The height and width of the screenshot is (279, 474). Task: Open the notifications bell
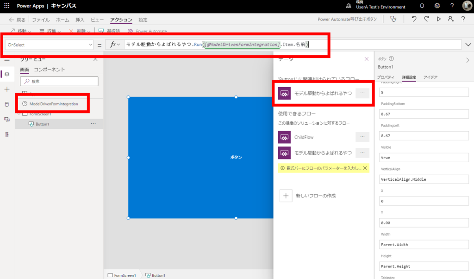tap(422, 6)
